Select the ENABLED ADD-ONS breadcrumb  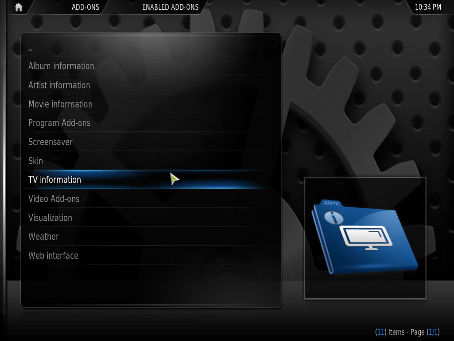(170, 7)
